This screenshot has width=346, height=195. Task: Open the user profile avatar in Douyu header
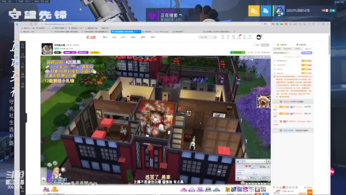point(259,37)
